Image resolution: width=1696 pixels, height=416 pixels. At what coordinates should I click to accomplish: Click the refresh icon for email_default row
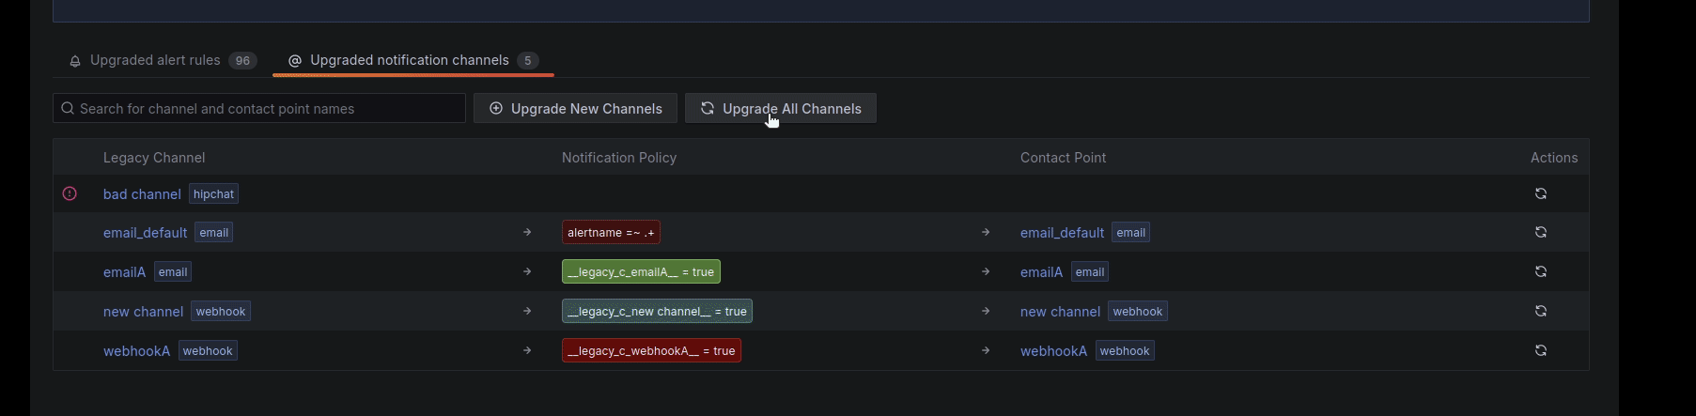pos(1540,232)
